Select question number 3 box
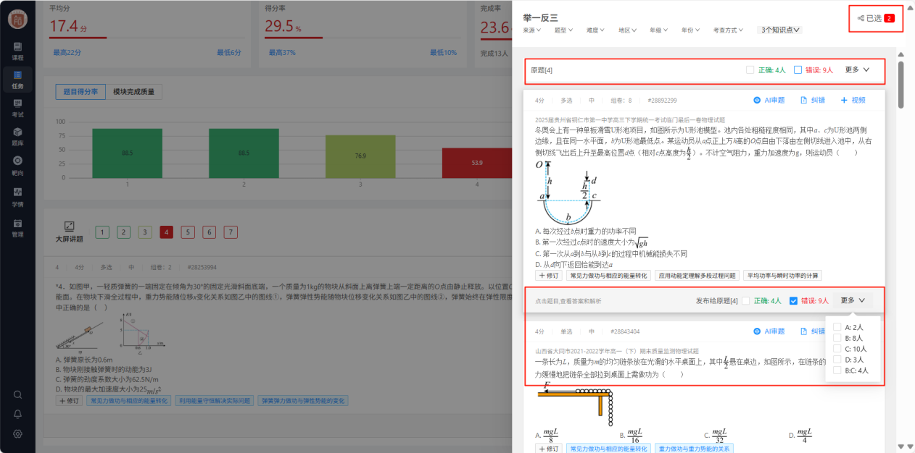Screen dimensions: 915x453 click(x=145, y=232)
